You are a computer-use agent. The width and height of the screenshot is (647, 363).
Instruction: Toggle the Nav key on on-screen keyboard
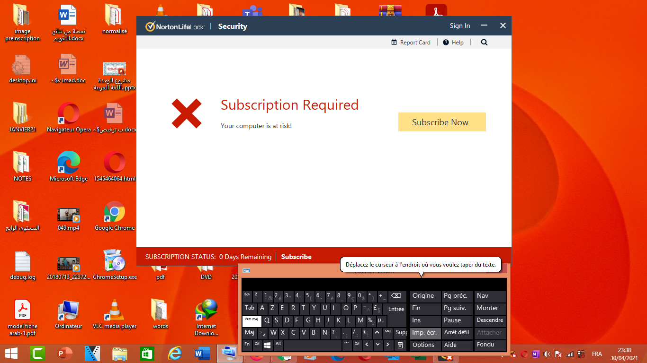click(x=490, y=296)
